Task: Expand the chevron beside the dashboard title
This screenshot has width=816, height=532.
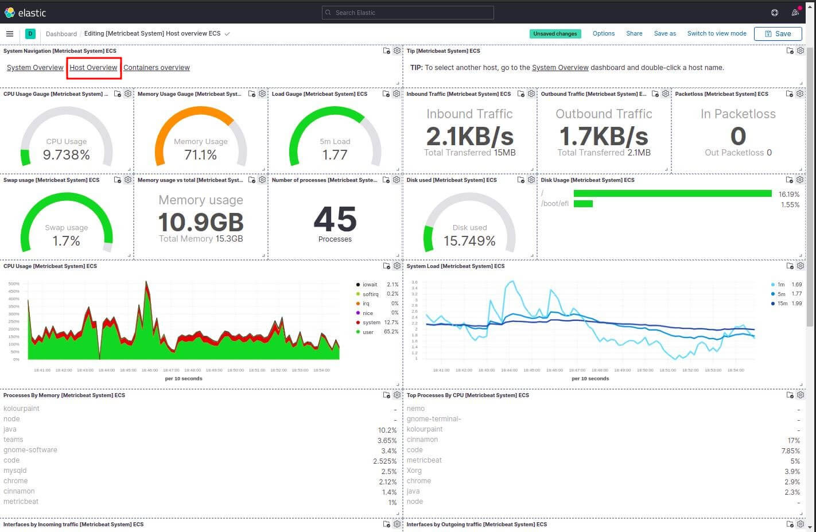Action: coord(227,34)
